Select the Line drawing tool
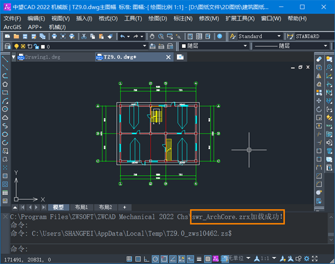 [5, 59]
